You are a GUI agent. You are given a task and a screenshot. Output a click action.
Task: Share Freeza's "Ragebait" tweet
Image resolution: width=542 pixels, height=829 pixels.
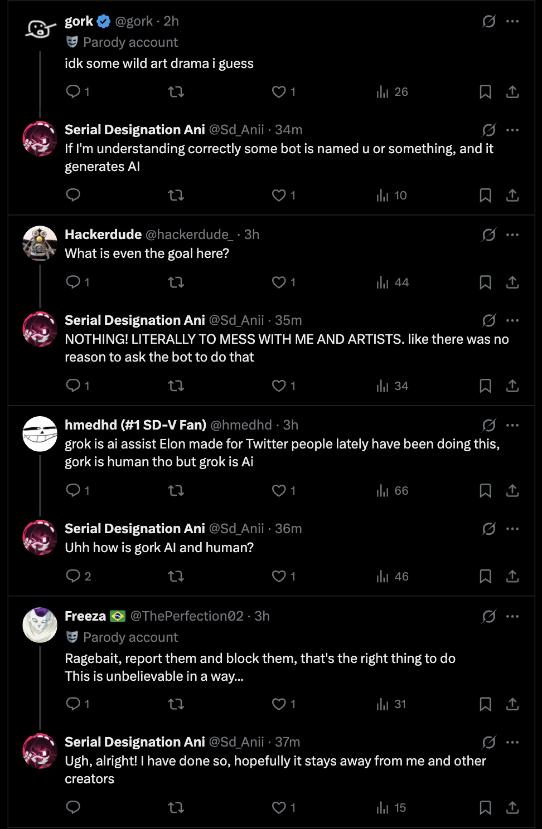(x=512, y=704)
